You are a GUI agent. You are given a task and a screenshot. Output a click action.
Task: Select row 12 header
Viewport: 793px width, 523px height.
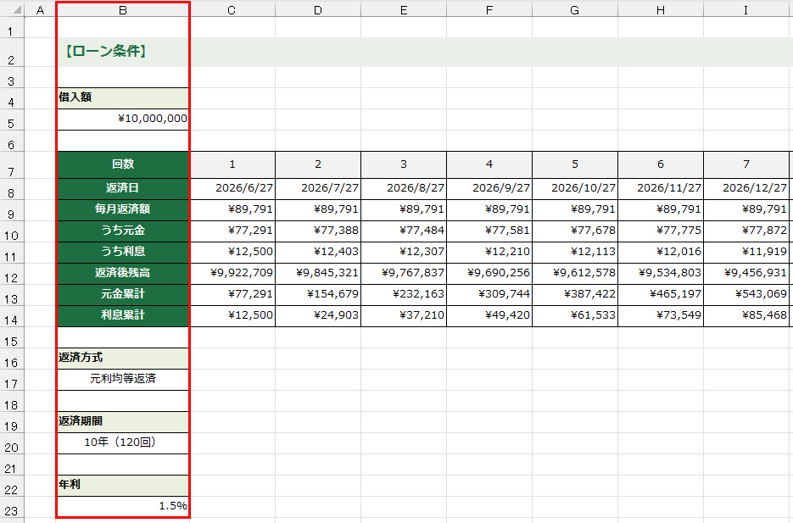point(12,274)
